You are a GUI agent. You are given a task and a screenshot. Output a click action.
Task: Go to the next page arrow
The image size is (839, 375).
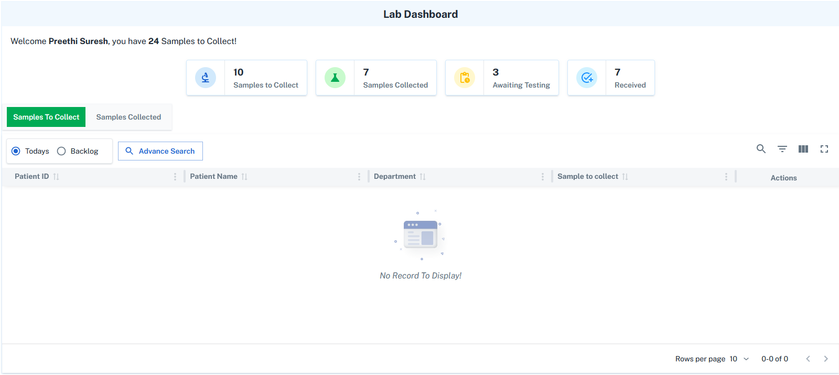coord(826,359)
